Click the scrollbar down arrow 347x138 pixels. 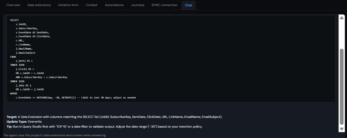tap(342, 129)
